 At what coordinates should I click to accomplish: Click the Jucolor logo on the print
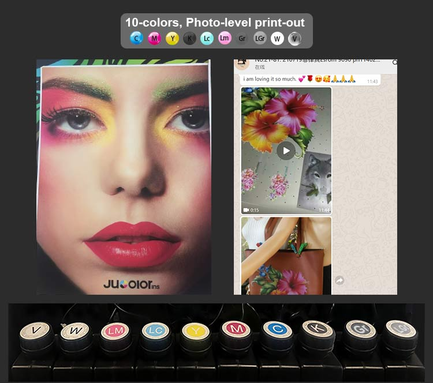[132, 284]
